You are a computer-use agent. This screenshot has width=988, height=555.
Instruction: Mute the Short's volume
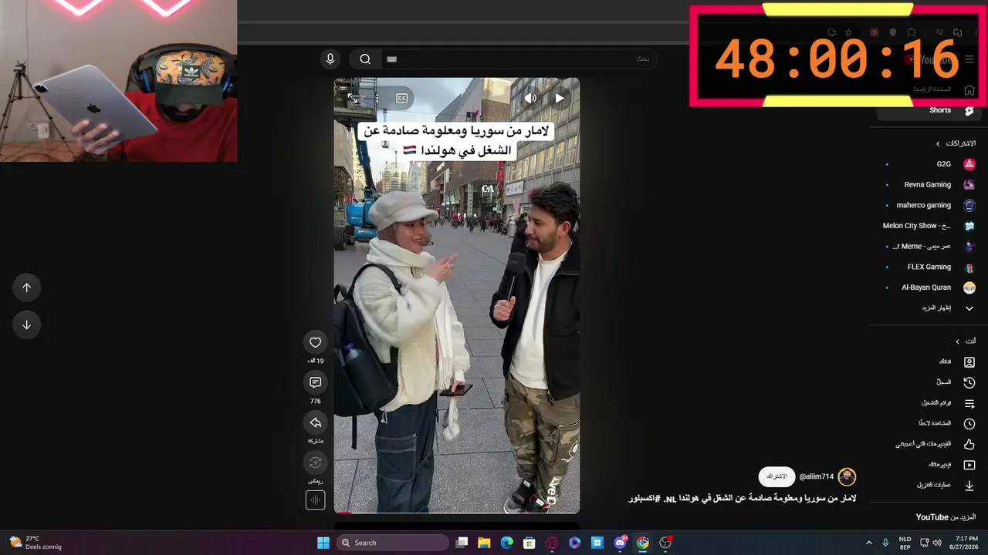(x=530, y=98)
